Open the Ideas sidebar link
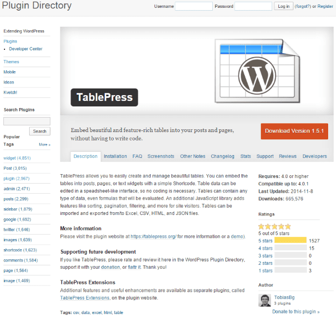Image resolution: width=336 pixels, height=318 pixels. point(8,82)
